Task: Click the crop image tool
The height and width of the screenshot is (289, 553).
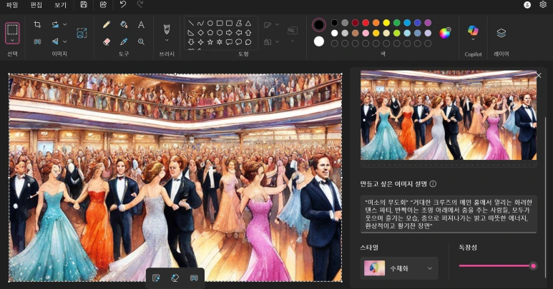Action: tap(37, 24)
